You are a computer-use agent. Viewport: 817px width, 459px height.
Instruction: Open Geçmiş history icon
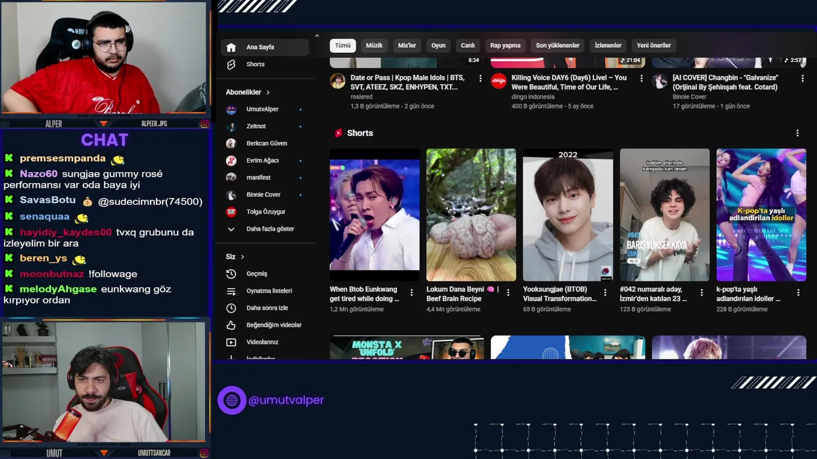tap(231, 273)
